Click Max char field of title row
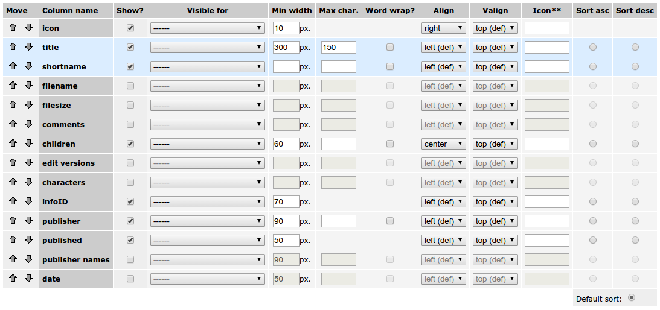 [x=338, y=48]
